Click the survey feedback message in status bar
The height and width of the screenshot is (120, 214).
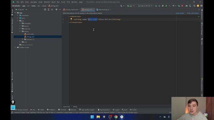tap(76, 112)
